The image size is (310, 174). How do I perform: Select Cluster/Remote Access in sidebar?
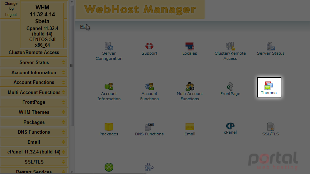[x=34, y=52]
